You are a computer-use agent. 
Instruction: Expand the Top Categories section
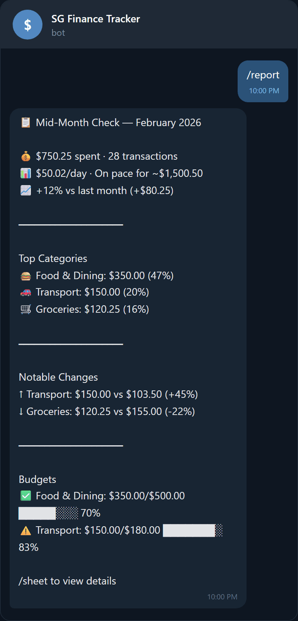point(53,258)
